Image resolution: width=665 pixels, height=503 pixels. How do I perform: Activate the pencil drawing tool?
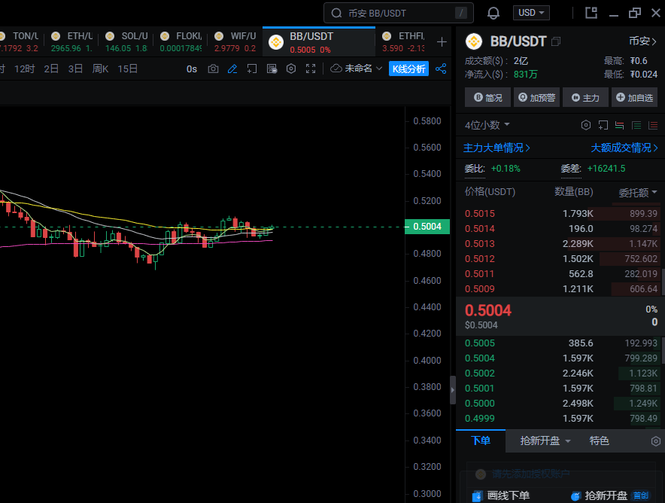[x=232, y=69]
